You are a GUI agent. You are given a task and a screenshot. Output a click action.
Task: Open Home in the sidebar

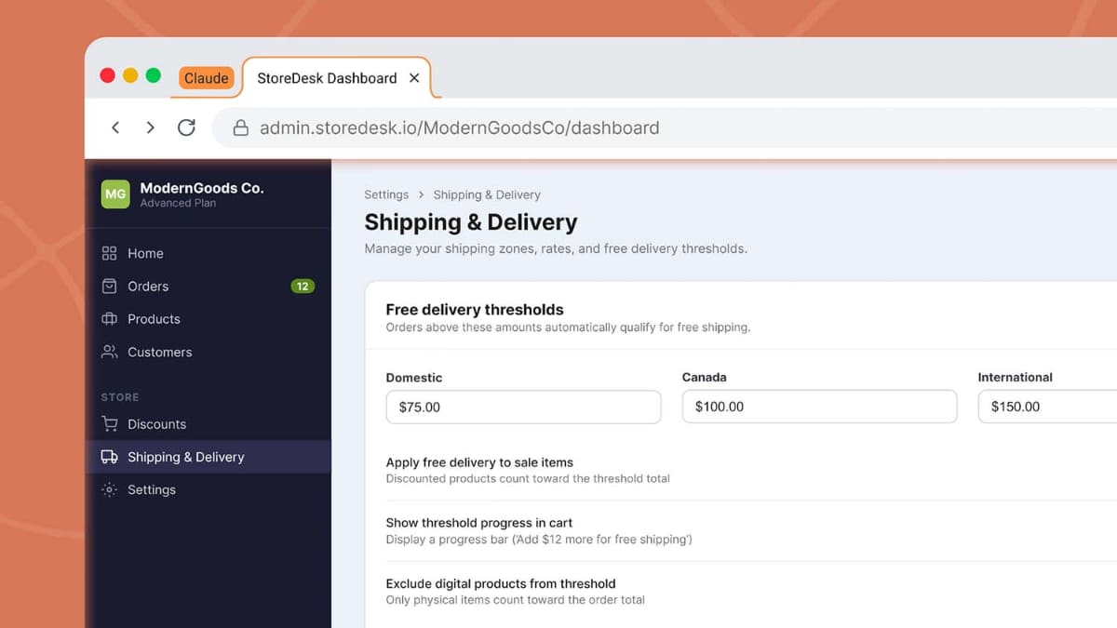click(208, 253)
